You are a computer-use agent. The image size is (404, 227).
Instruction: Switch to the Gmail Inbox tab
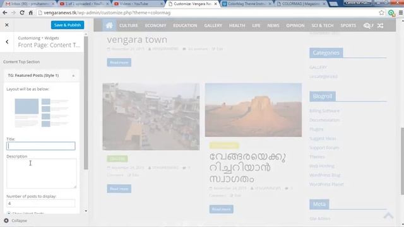tap(30, 4)
